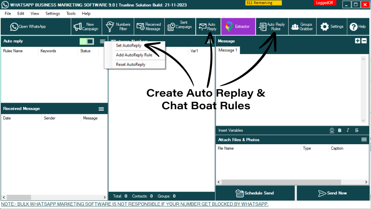Click the WhatsApp logo in title bar
This screenshot has width=371, height=209.
pyautogui.click(x=5, y=5)
